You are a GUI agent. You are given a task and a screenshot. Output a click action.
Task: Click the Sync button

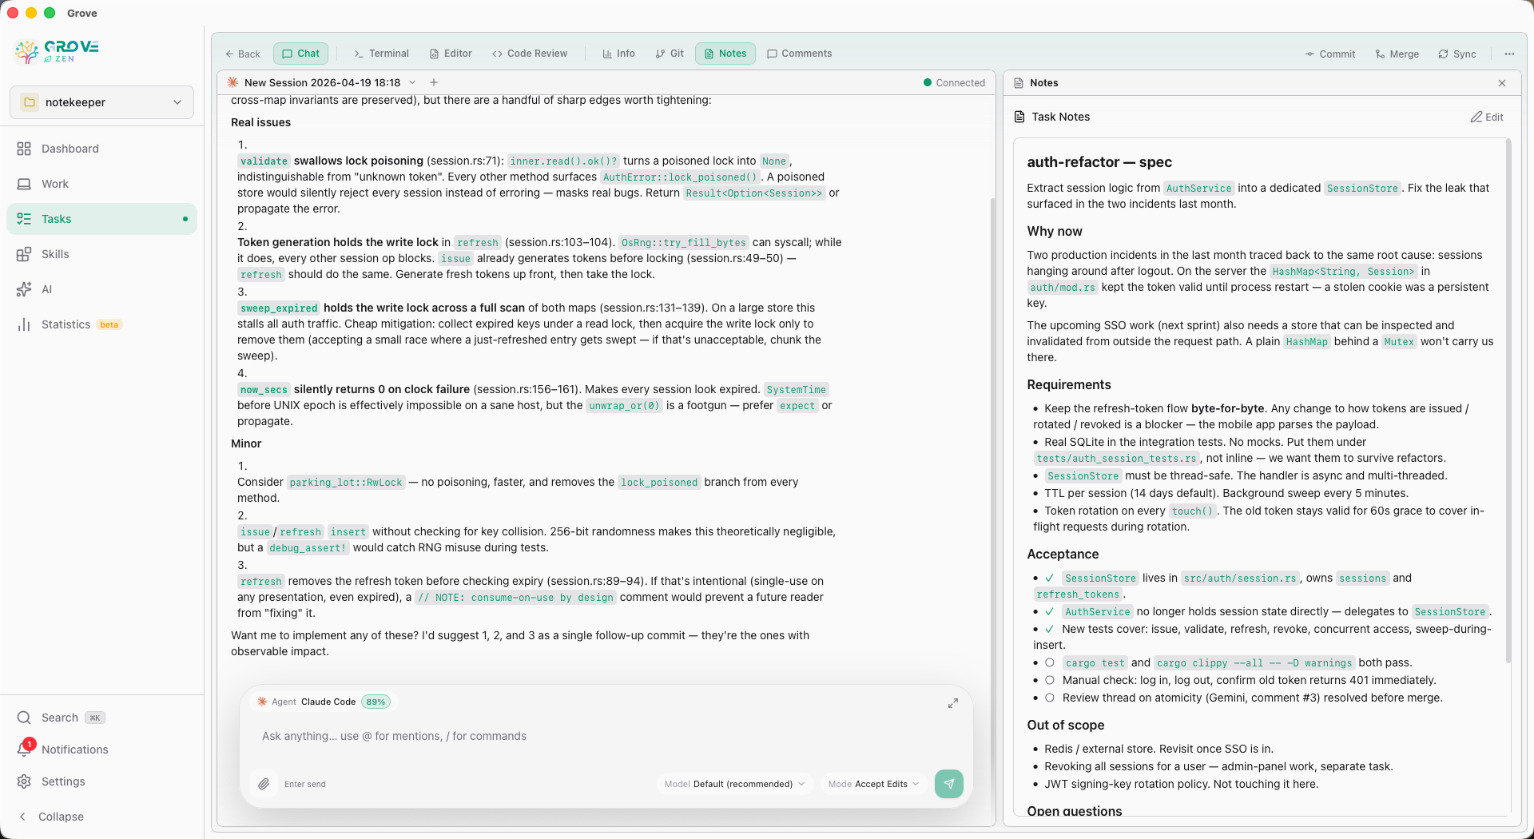(x=1457, y=54)
